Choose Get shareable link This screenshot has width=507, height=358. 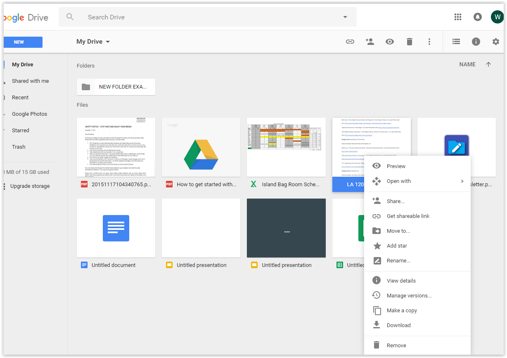tap(417, 216)
